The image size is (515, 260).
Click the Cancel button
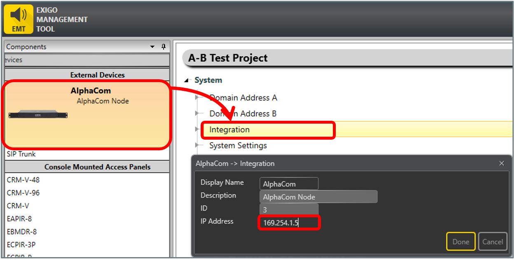tap(492, 242)
